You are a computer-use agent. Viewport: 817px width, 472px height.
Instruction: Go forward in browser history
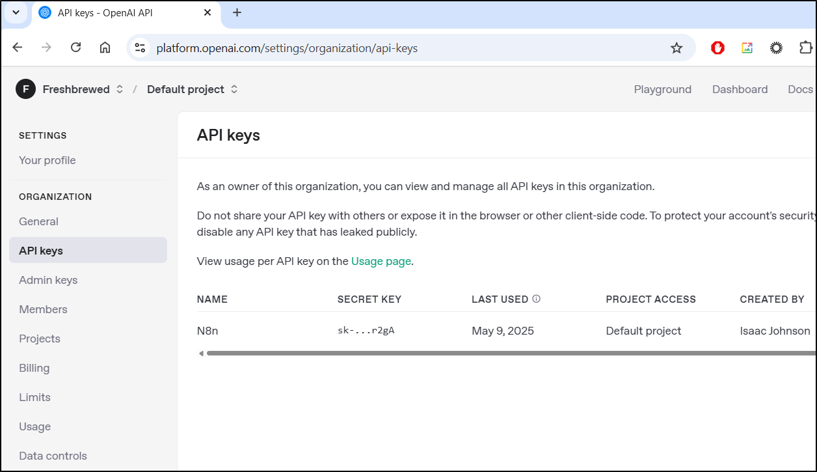[x=46, y=48]
